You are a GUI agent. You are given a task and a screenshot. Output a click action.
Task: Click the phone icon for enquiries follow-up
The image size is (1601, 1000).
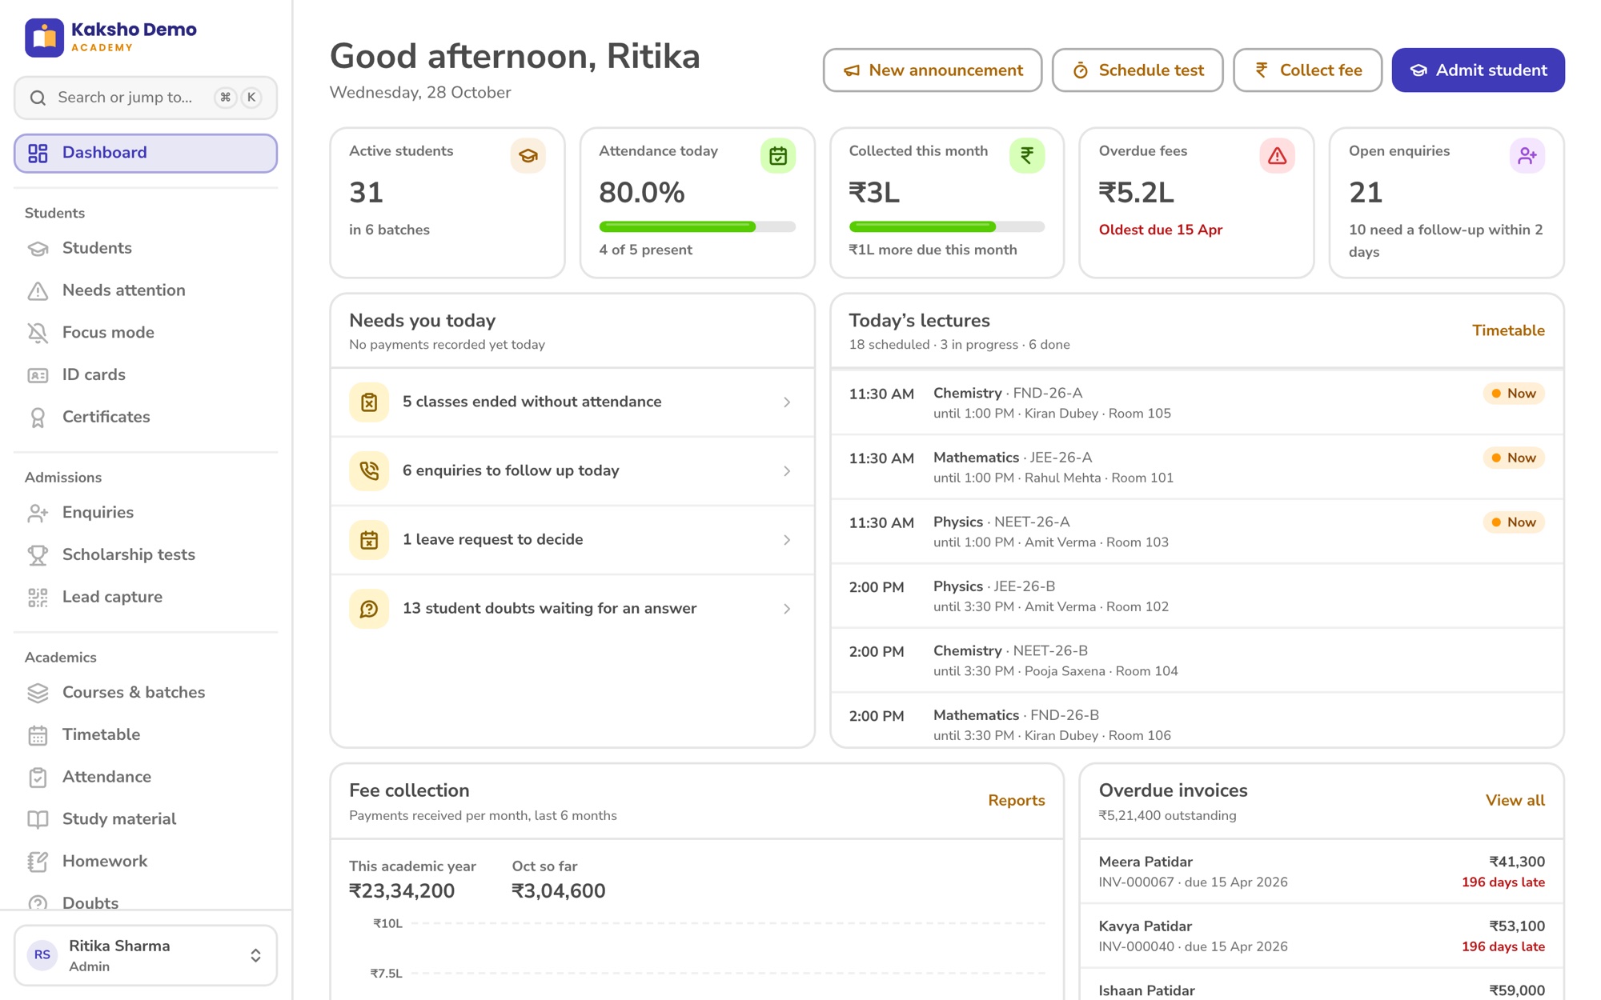coord(369,470)
